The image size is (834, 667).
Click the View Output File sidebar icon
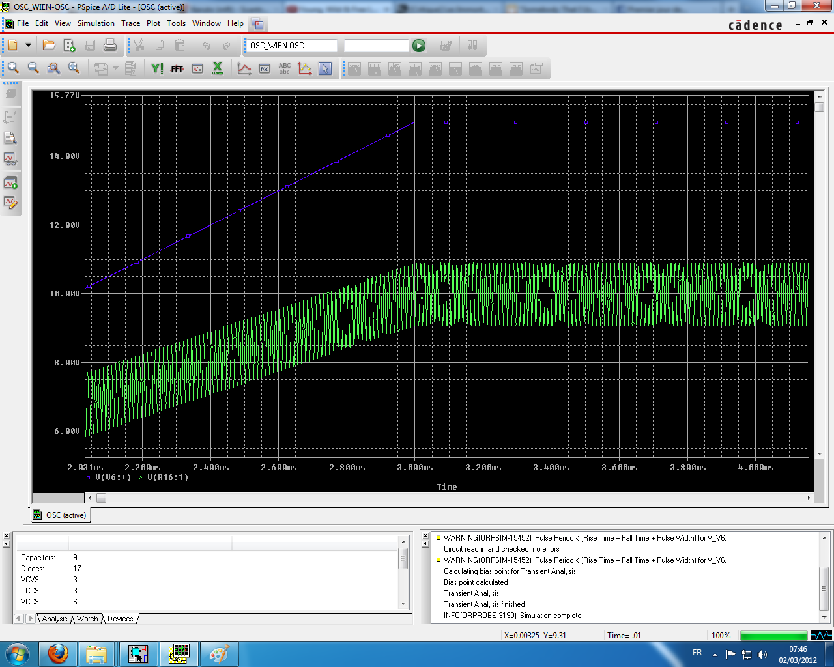tap(10, 137)
